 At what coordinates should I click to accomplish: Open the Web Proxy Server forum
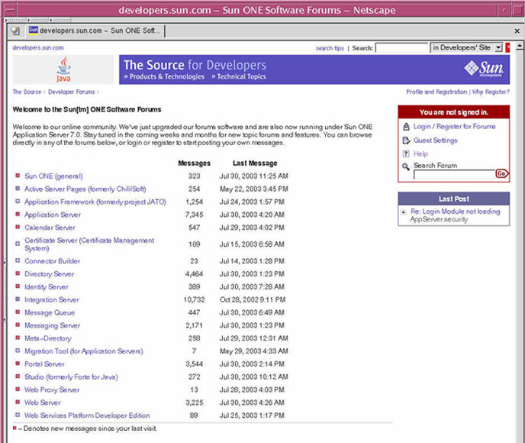click(x=52, y=390)
